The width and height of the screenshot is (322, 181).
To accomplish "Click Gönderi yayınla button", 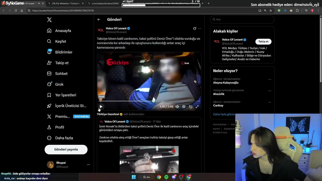I will tap(66, 149).
